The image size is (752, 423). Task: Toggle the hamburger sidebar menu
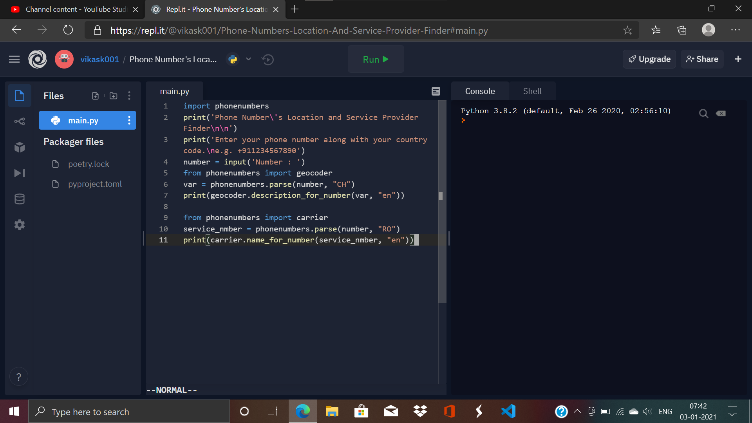[14, 59]
